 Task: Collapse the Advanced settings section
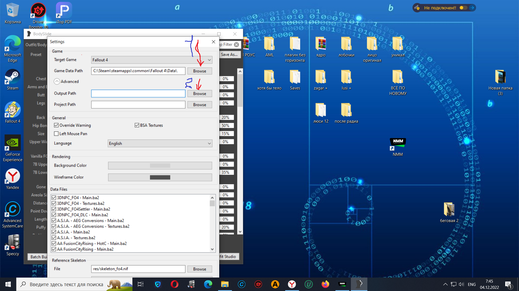tap(57, 81)
